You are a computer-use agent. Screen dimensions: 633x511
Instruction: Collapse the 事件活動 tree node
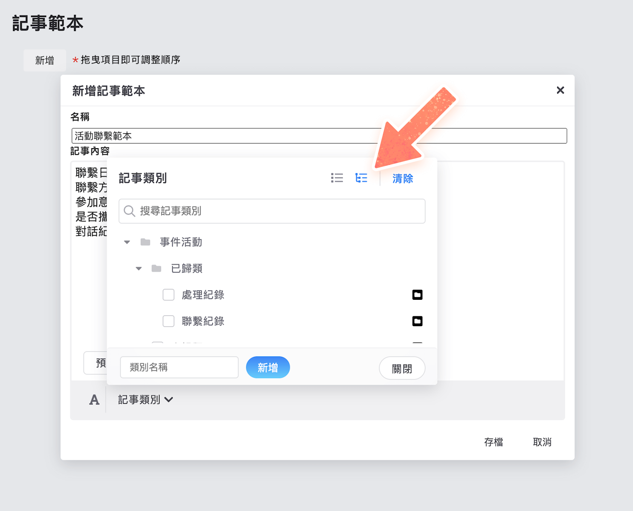[x=127, y=242]
